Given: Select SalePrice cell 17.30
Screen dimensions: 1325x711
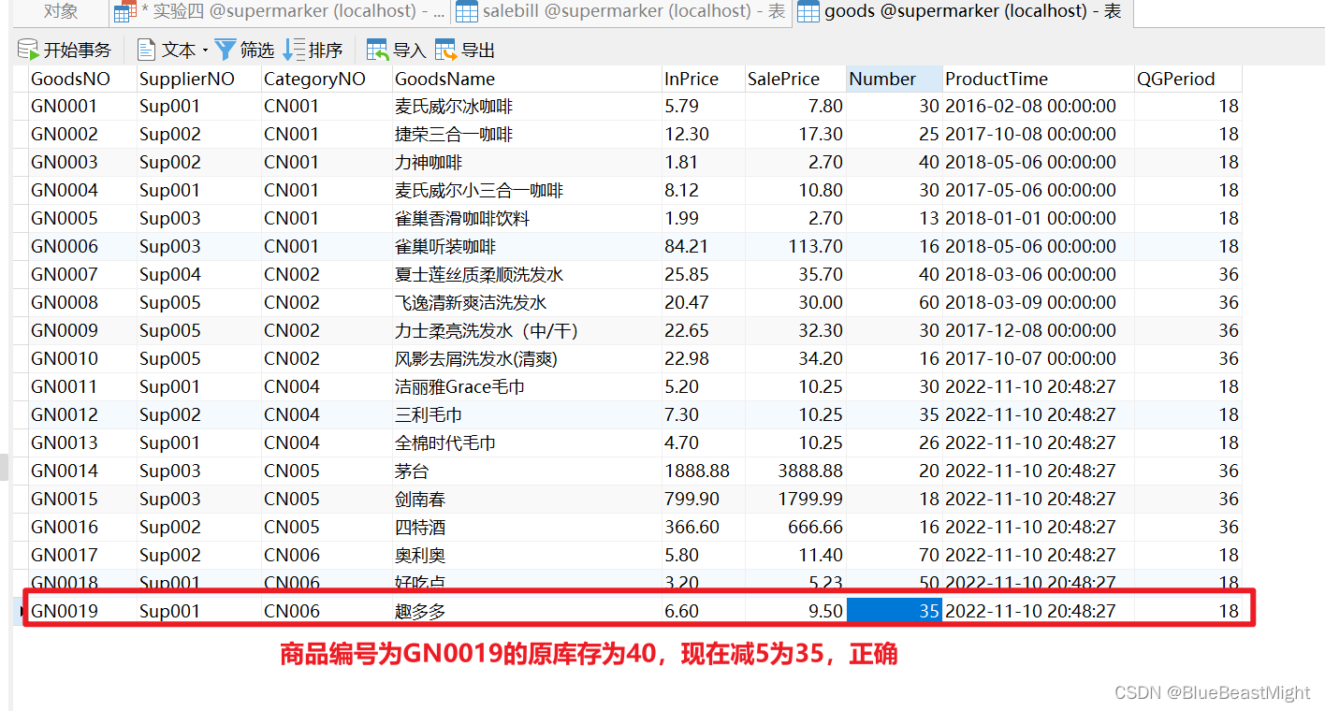Looking at the screenshot, I should (795, 134).
